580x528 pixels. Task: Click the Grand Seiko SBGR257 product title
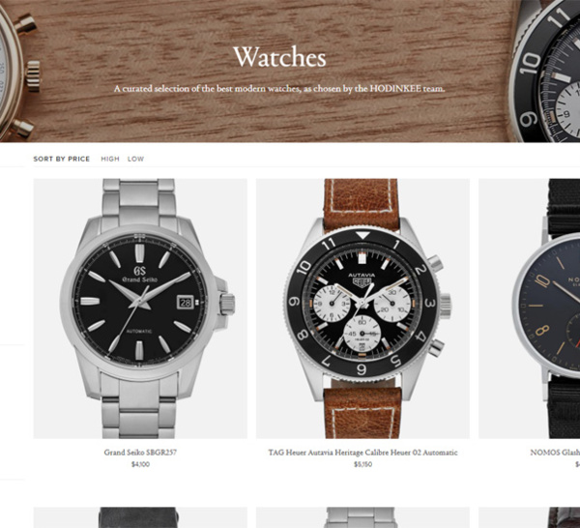coord(140,453)
